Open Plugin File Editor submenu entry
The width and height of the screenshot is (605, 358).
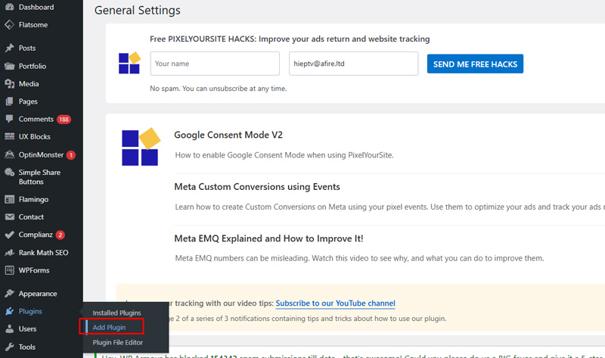[x=117, y=343]
